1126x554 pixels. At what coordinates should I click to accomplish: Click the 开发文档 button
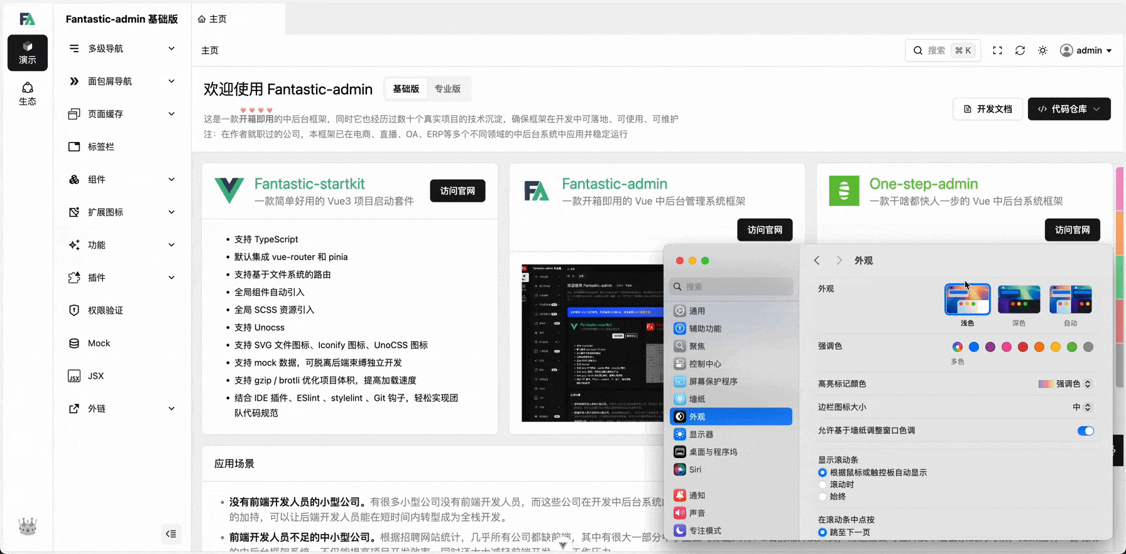(x=988, y=109)
